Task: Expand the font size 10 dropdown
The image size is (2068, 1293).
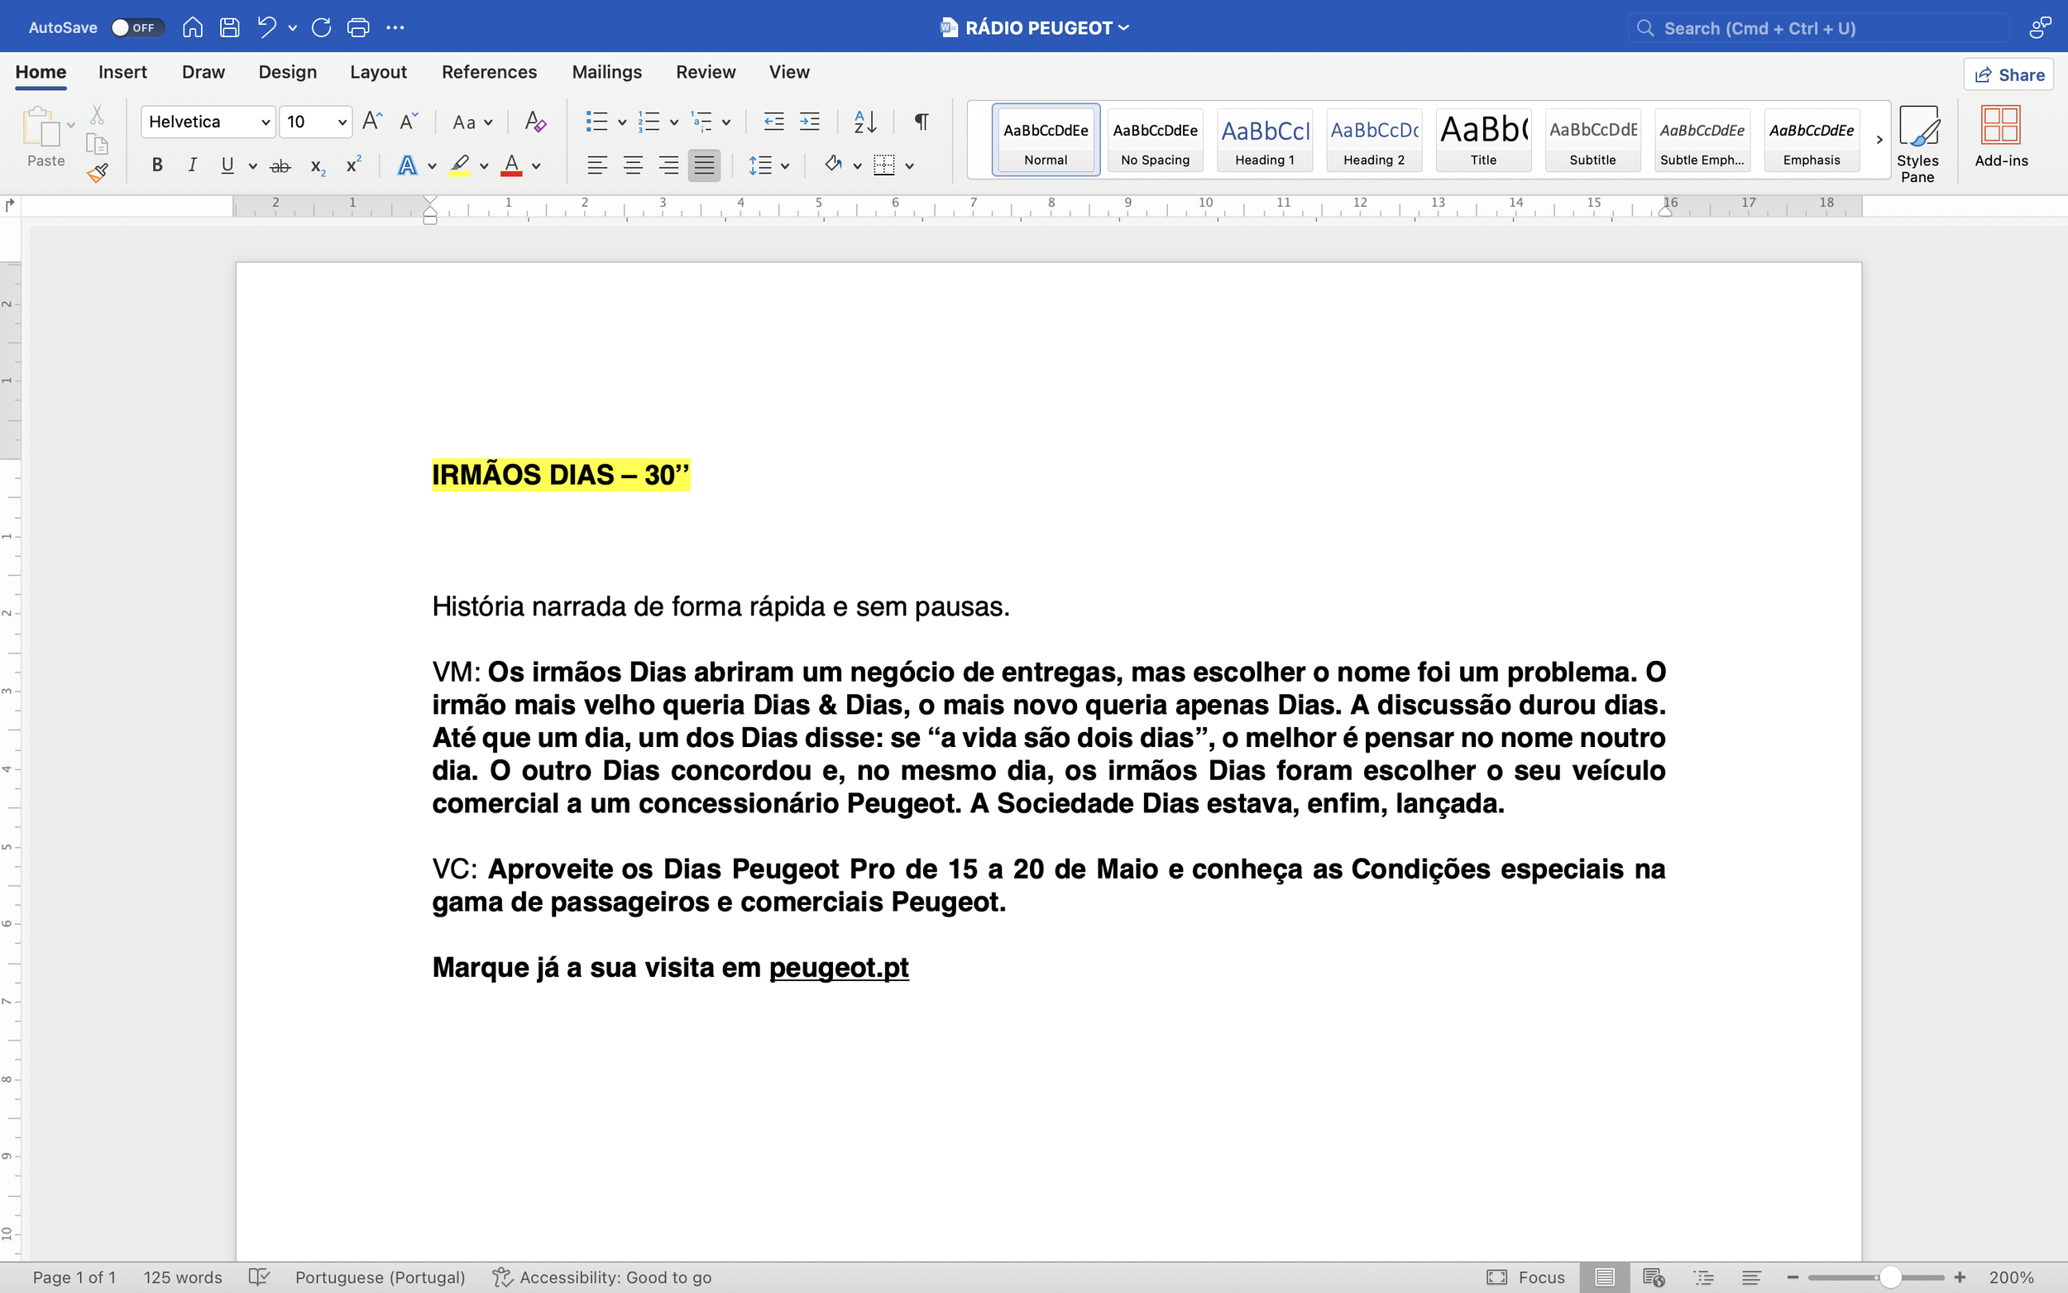Action: click(x=342, y=122)
